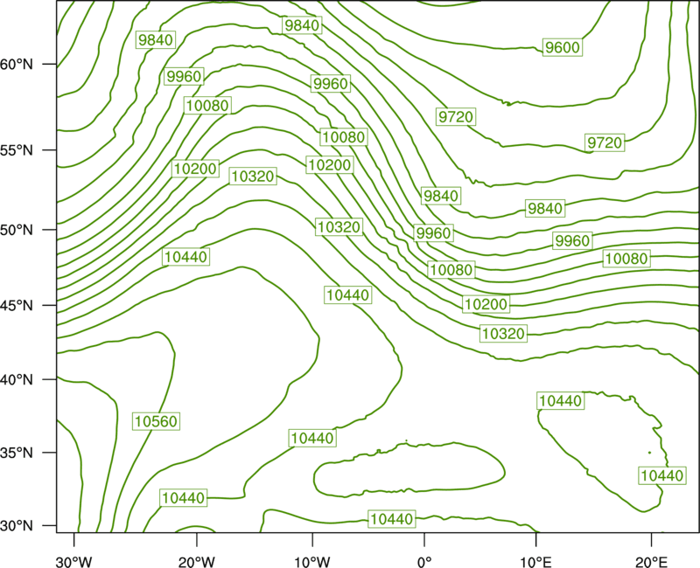Click the 40°N latitude axis label
Screen dimensions: 700x568
click(x=17, y=380)
